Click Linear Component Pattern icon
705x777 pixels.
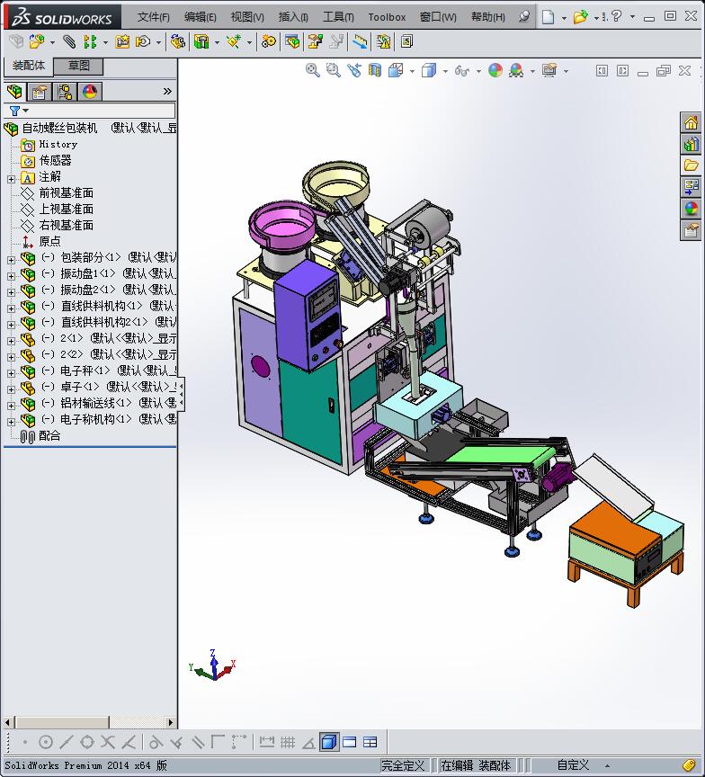pyautogui.click(x=90, y=41)
